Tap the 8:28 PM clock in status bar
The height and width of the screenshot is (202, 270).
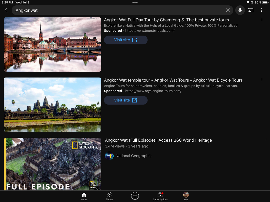coord(7,3)
